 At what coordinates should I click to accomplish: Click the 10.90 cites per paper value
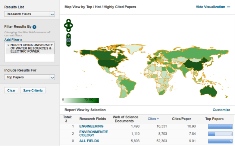(191, 126)
